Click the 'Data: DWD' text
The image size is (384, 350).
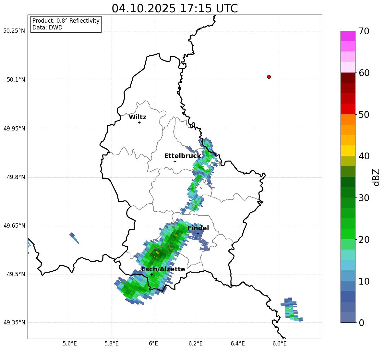pyautogui.click(x=47, y=28)
